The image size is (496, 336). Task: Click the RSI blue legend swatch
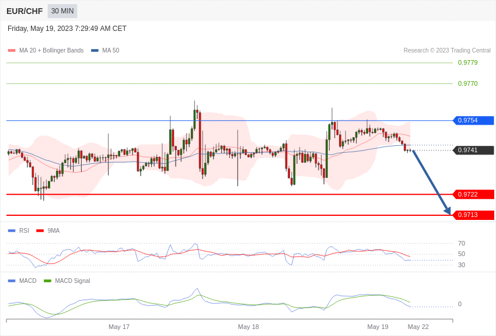pyautogui.click(x=12, y=231)
